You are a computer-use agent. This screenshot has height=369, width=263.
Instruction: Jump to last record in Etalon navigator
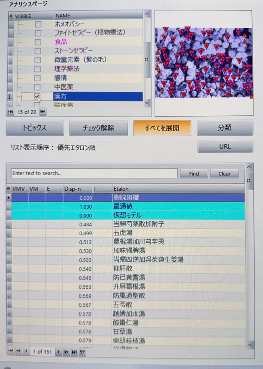point(74,351)
